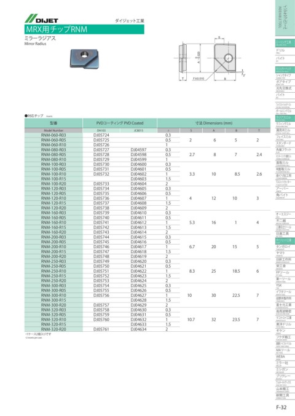The image size is (295, 416).
Task: Select the MRX用チップRNM title banner
Action: tap(84, 29)
